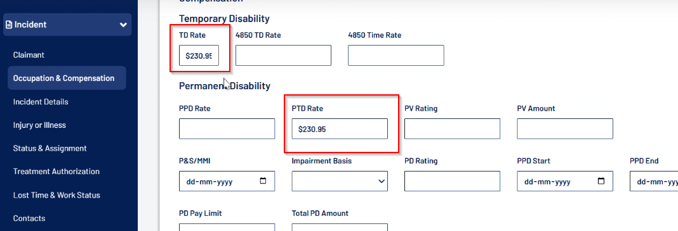Navigate to Status & Assignment
Screen dimensions: 678x231
(50, 148)
